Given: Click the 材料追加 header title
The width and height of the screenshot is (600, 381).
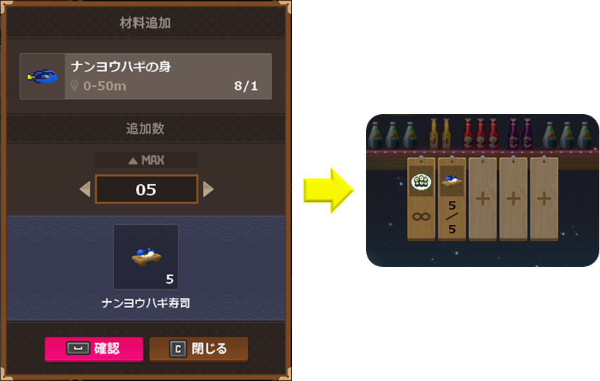Looking at the screenshot, I should (x=145, y=23).
